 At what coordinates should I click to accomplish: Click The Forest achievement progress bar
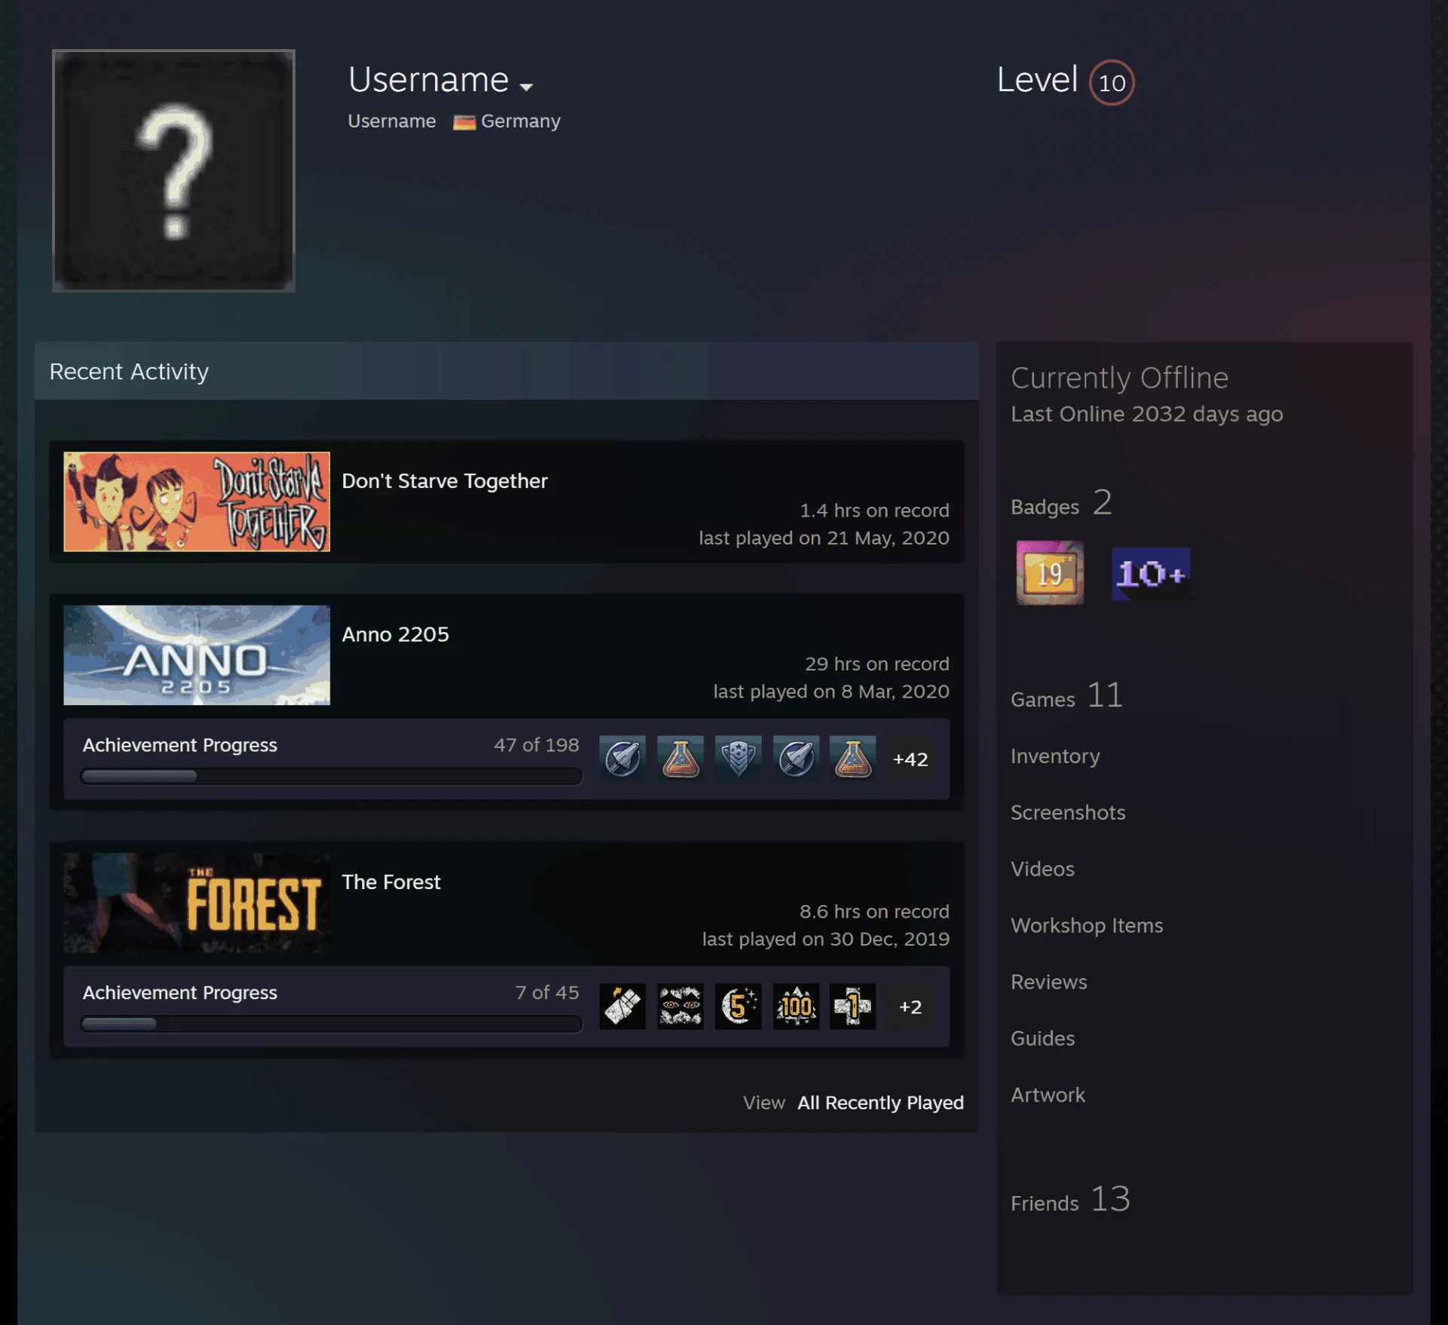(x=331, y=1023)
